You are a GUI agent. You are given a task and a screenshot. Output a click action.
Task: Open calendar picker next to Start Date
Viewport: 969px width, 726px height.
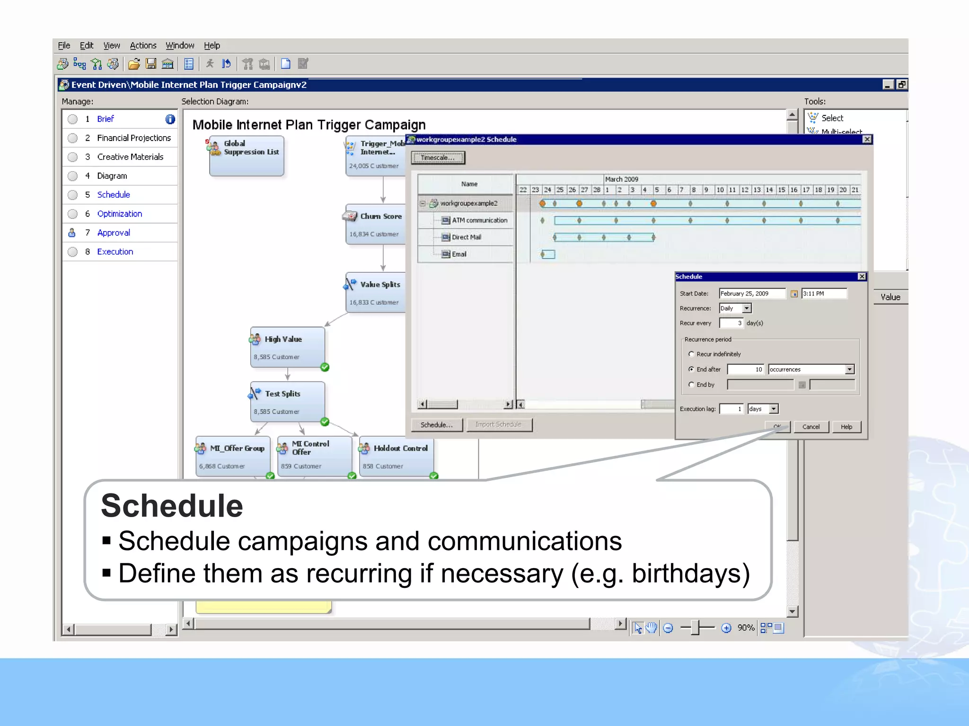[794, 294]
